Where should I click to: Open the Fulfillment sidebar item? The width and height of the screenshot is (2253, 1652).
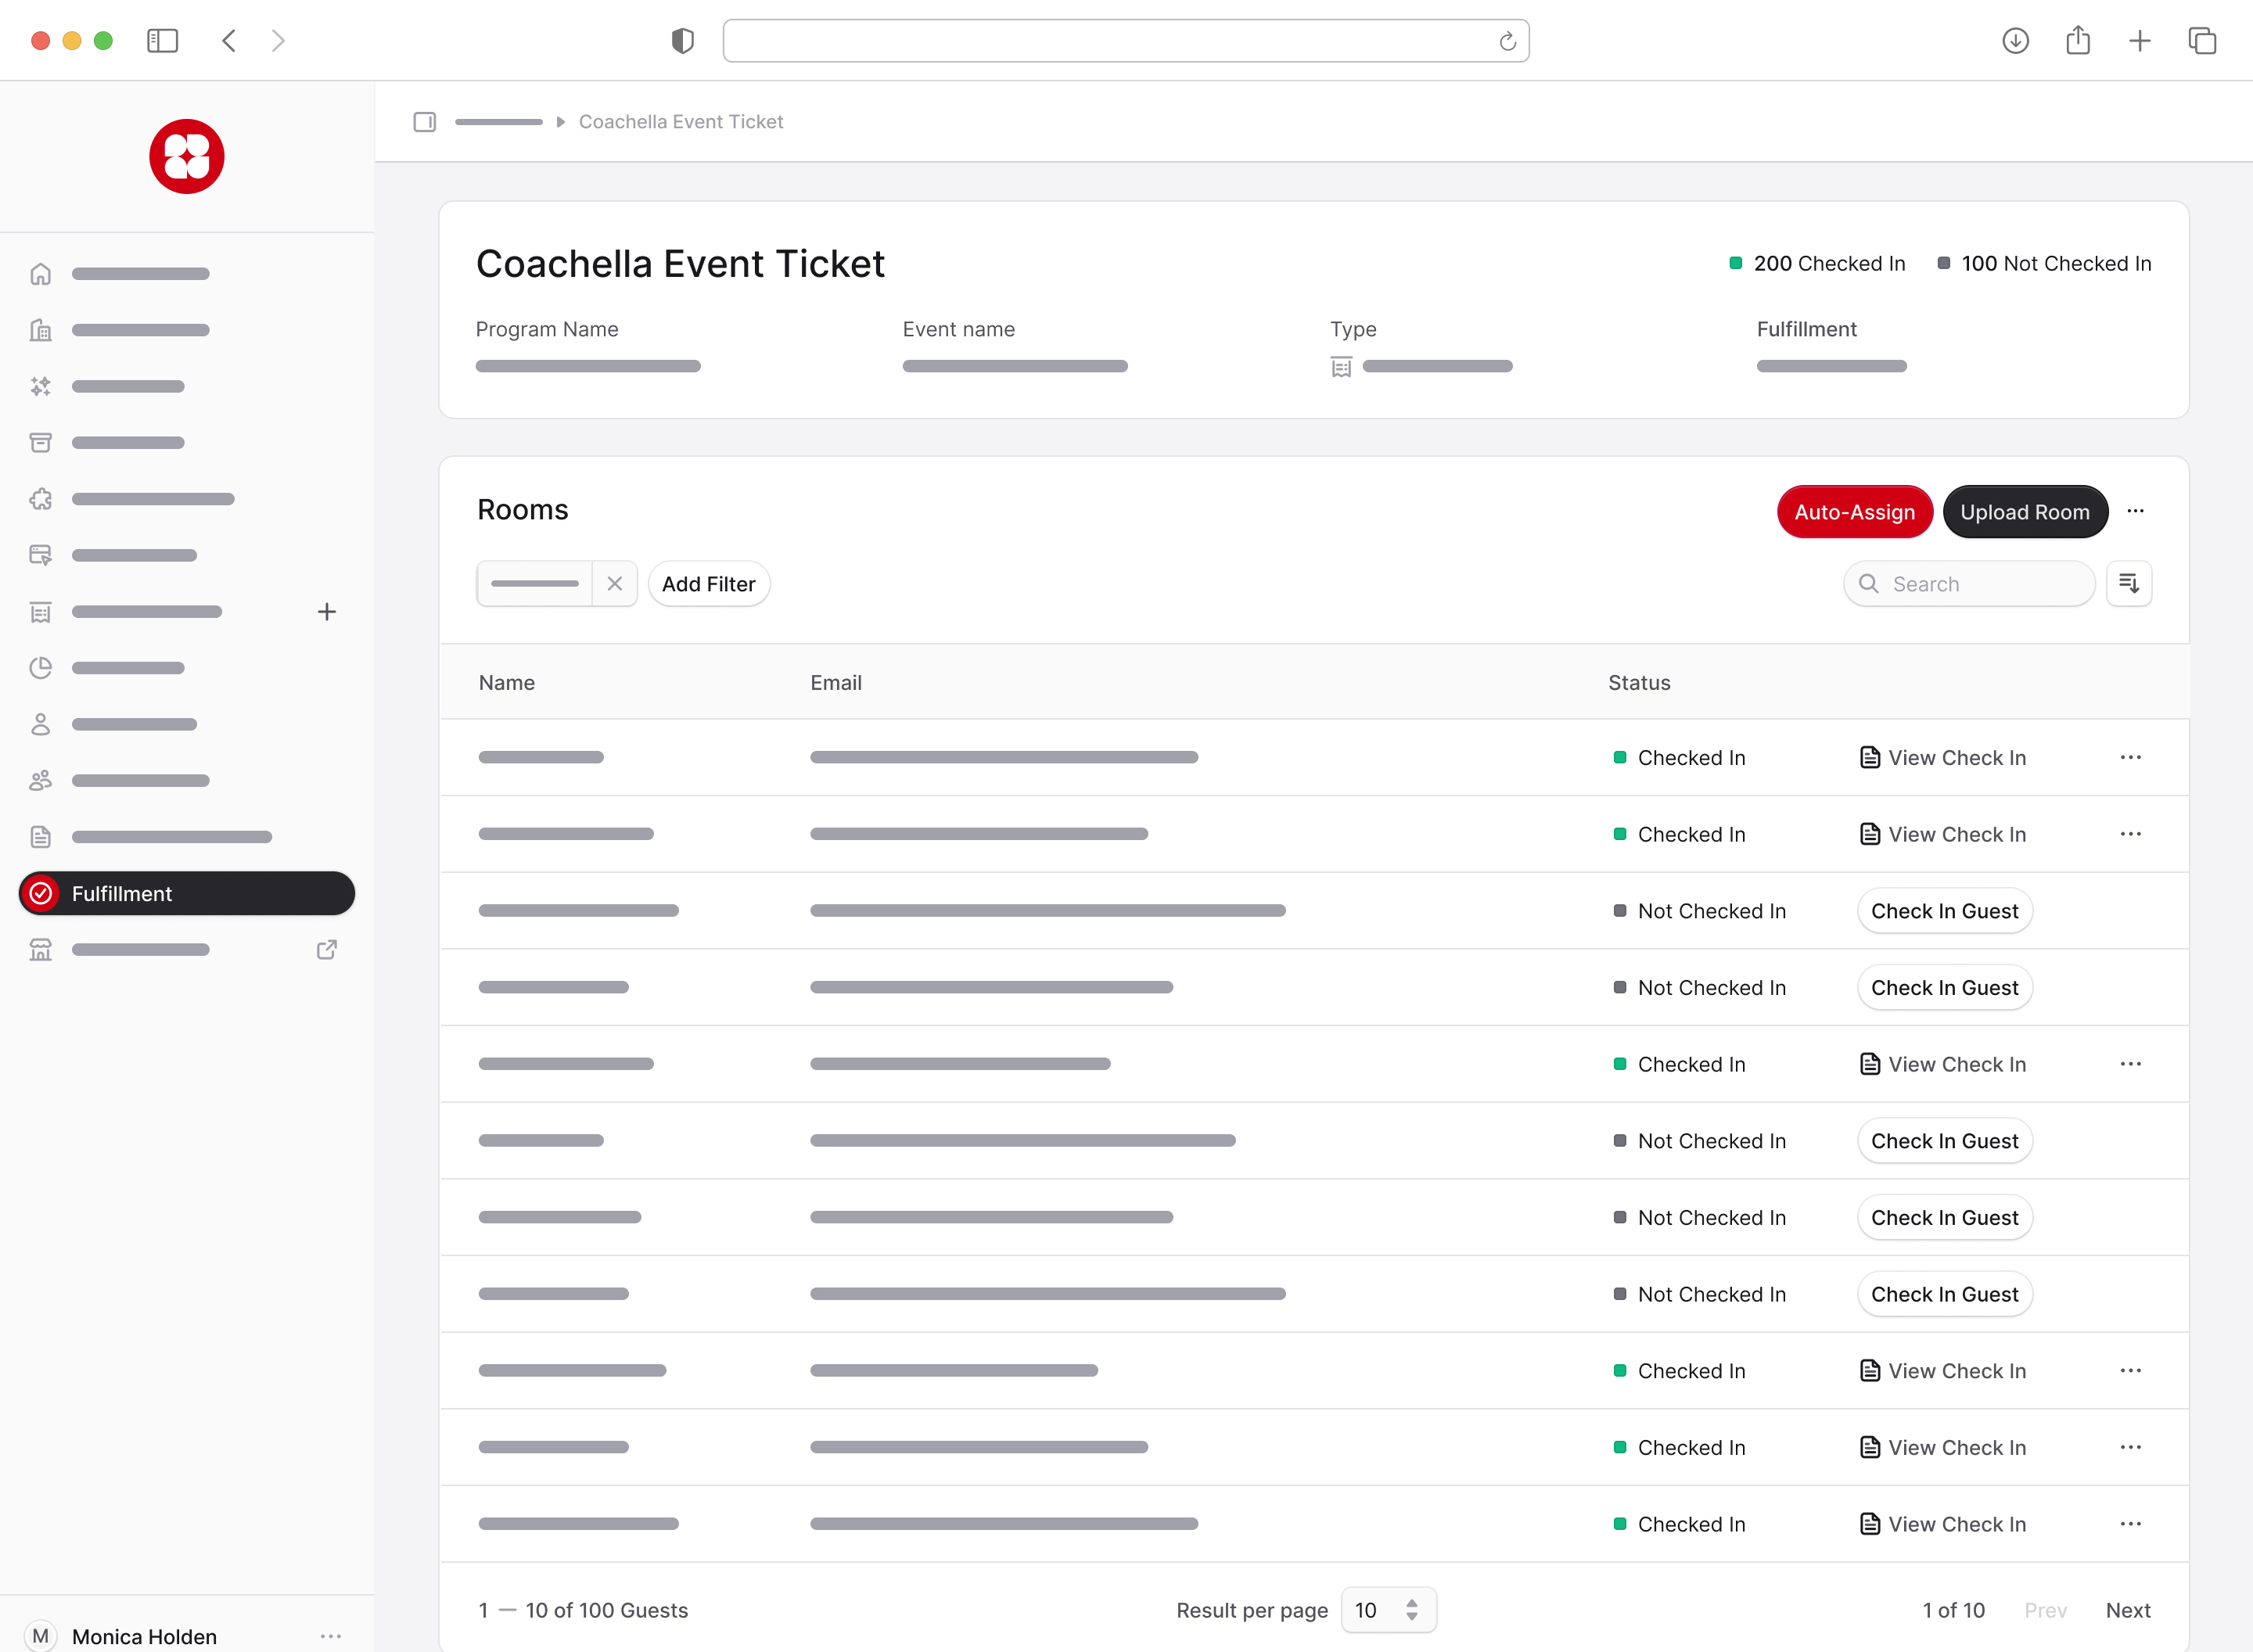pyautogui.click(x=187, y=893)
